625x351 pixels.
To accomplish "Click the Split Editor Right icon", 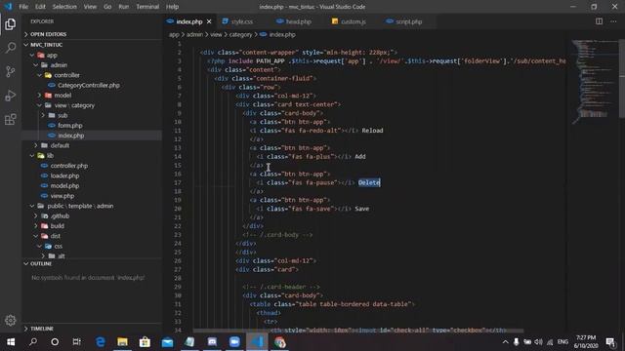I will click(x=599, y=21).
